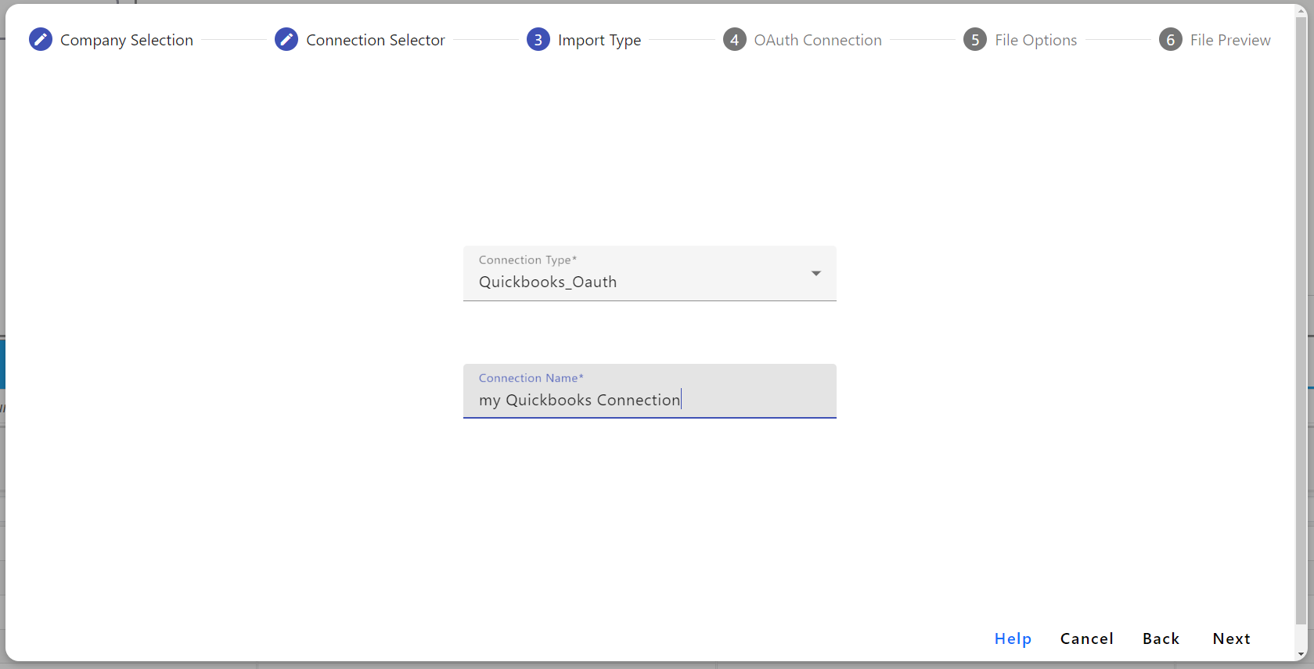
Task: Focus the Connection Name text field
Action: [x=649, y=400]
